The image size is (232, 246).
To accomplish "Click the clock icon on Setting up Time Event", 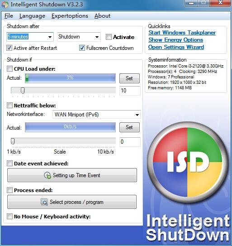I will click(x=47, y=175).
